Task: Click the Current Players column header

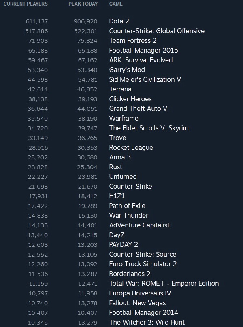Action: point(26,4)
